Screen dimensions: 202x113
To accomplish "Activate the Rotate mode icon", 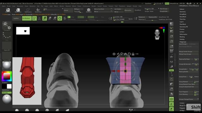I will point(55,18).
